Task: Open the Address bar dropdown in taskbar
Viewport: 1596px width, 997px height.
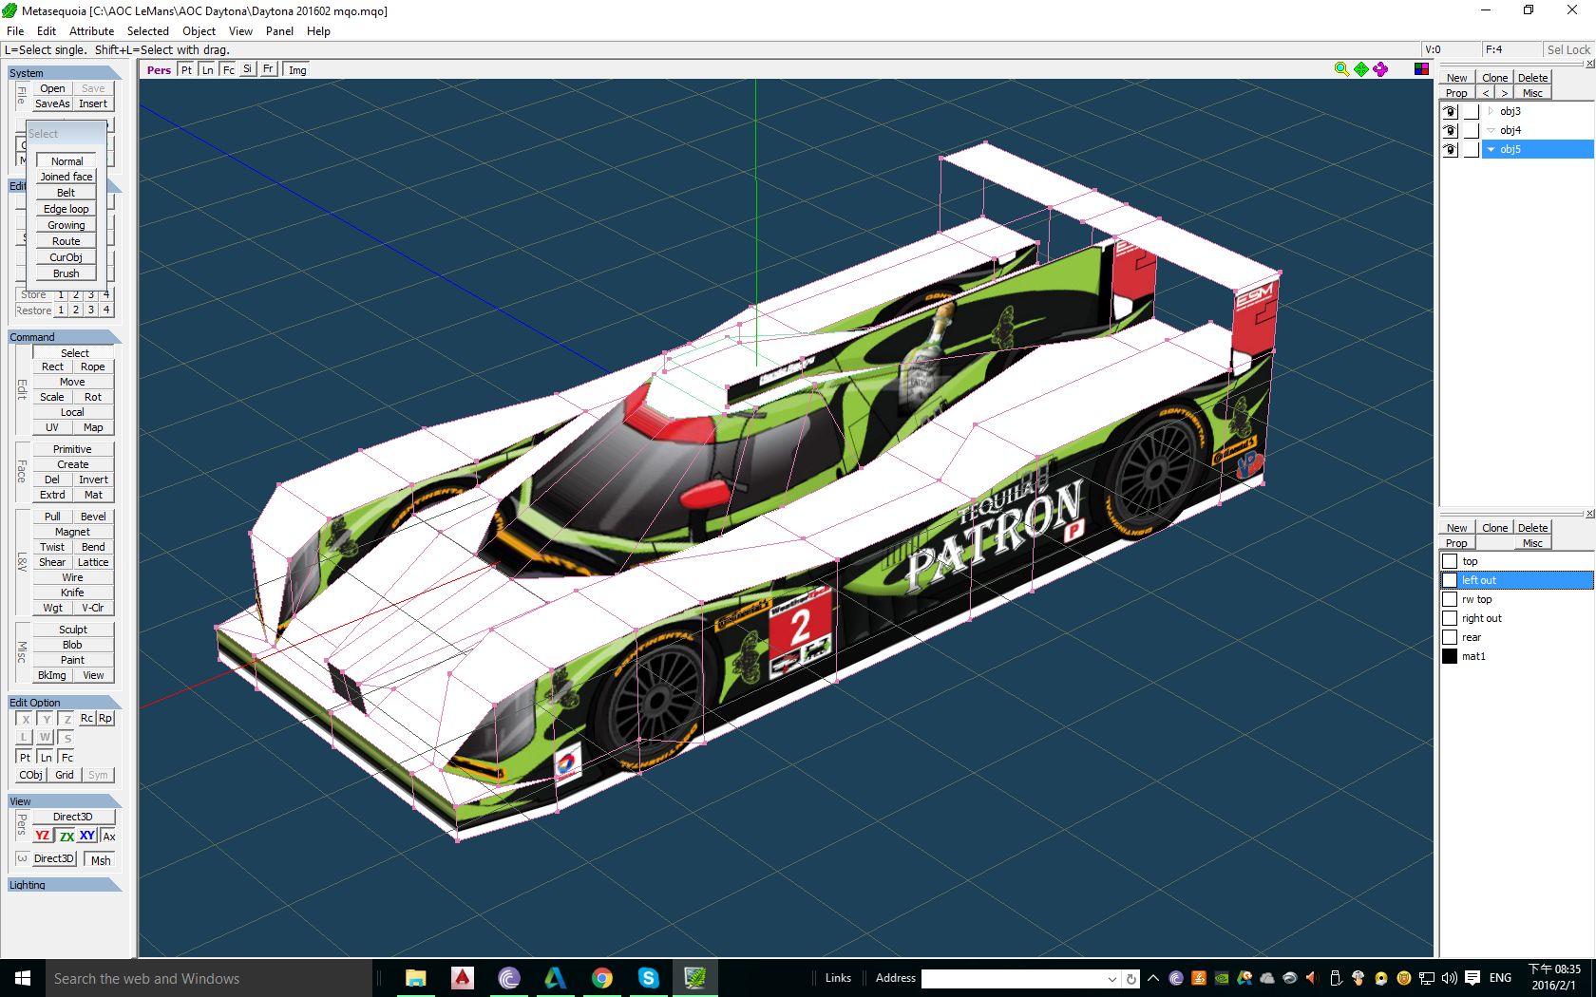Action: [x=1111, y=979]
